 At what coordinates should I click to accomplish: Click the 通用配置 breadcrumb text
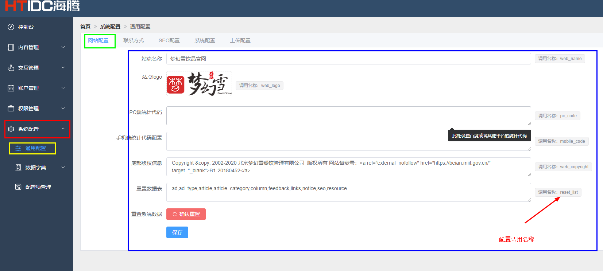(x=140, y=27)
